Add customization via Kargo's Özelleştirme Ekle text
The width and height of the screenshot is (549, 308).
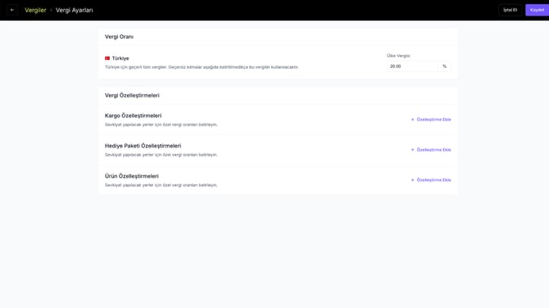coord(433,120)
